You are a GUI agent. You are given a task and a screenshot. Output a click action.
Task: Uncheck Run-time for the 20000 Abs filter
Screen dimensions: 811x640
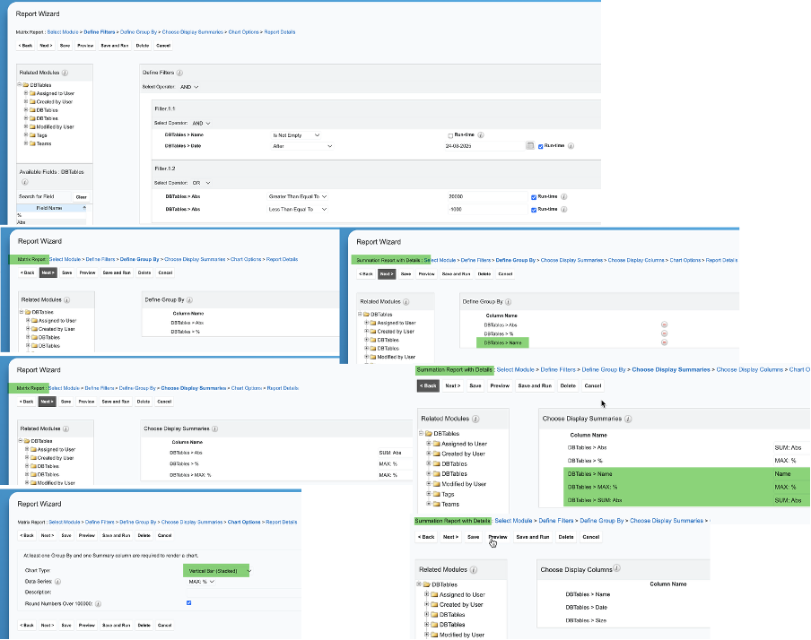pyautogui.click(x=534, y=197)
